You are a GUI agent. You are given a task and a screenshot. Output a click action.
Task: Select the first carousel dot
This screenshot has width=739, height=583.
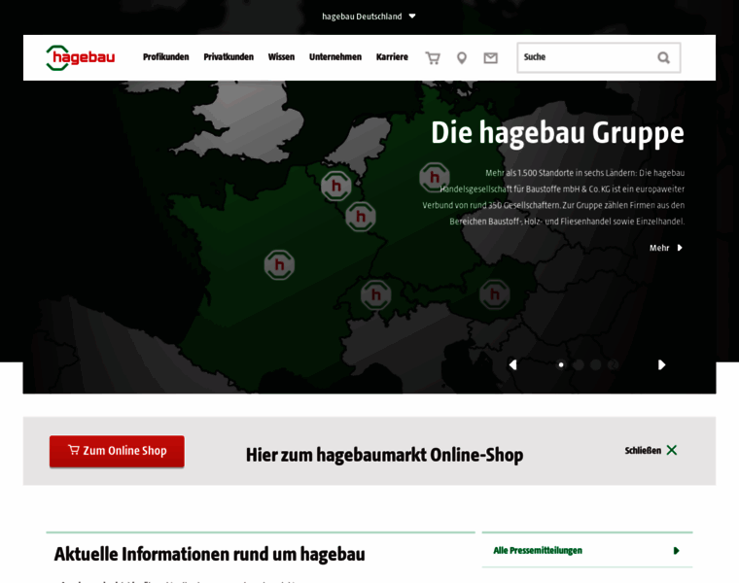(561, 364)
